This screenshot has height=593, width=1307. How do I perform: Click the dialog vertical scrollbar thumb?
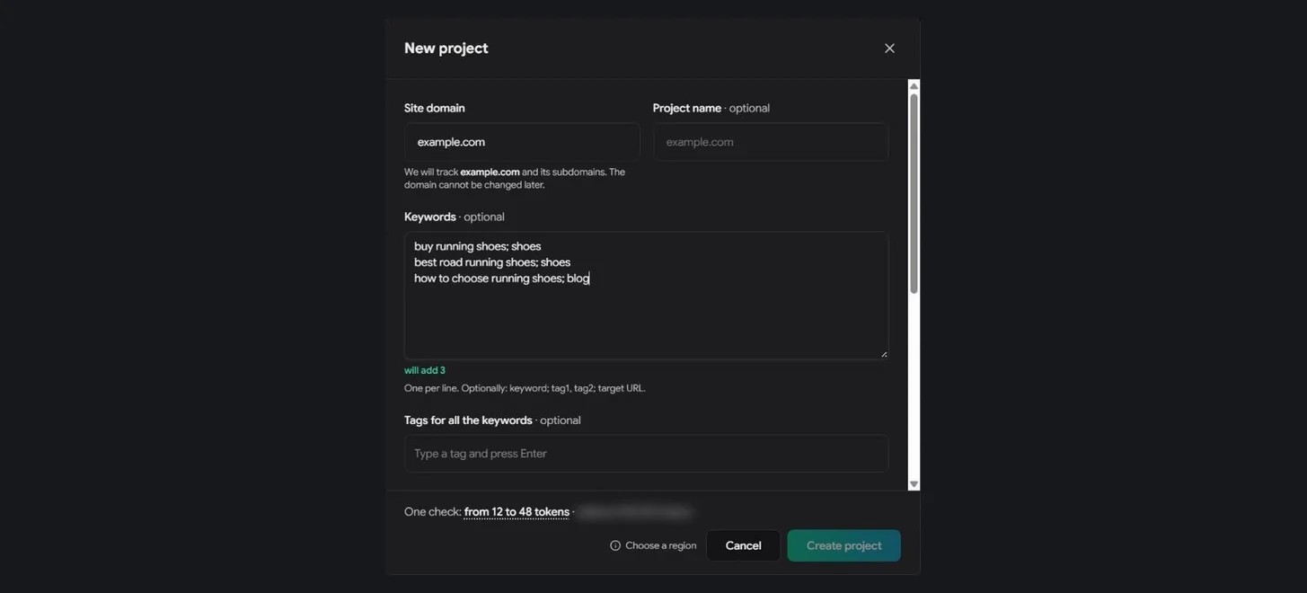click(x=914, y=193)
